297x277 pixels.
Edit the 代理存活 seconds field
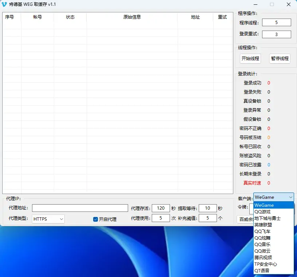coord(161,208)
